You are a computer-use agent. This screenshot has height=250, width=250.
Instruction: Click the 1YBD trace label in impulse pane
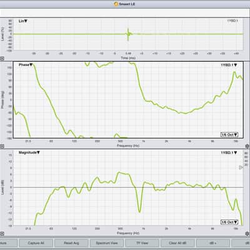click(x=232, y=21)
